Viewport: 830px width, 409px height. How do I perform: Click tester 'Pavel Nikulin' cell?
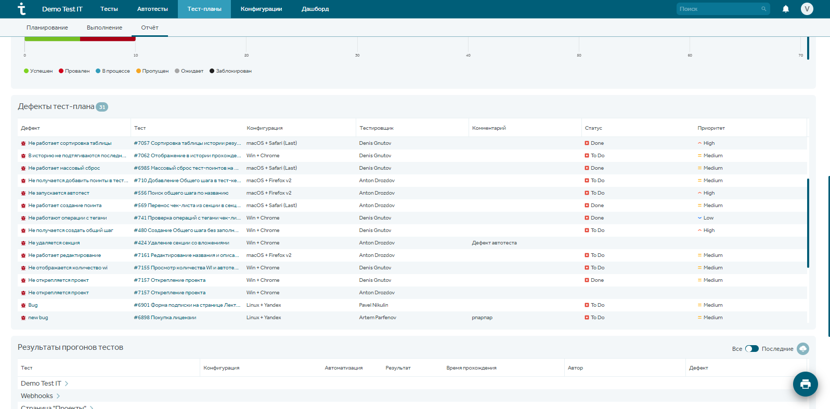pyautogui.click(x=373, y=305)
